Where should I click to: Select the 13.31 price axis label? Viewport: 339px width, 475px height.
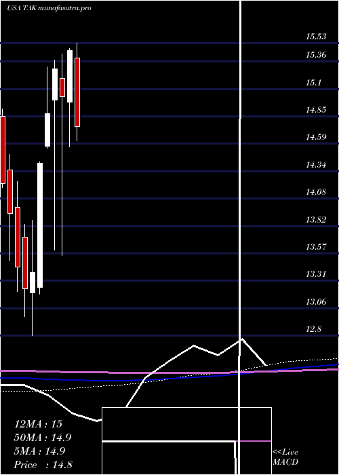[316, 274]
